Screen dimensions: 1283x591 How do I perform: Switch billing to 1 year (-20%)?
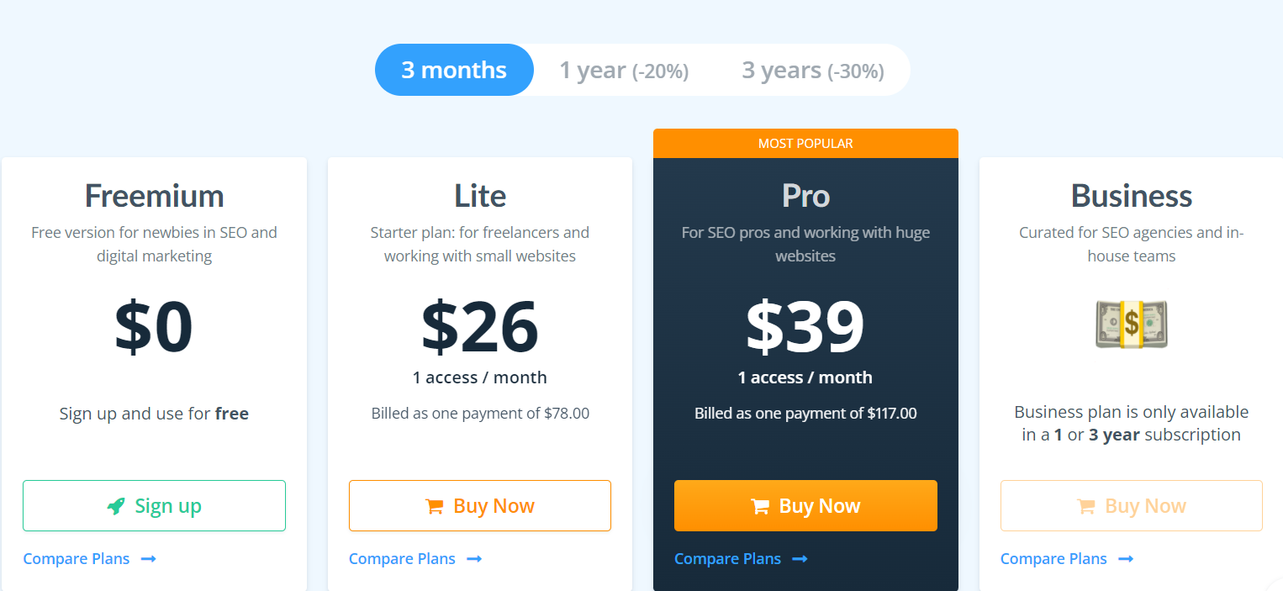tap(624, 71)
